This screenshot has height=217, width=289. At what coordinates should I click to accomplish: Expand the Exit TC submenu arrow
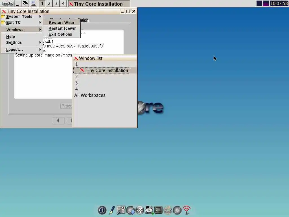pos(40,22)
